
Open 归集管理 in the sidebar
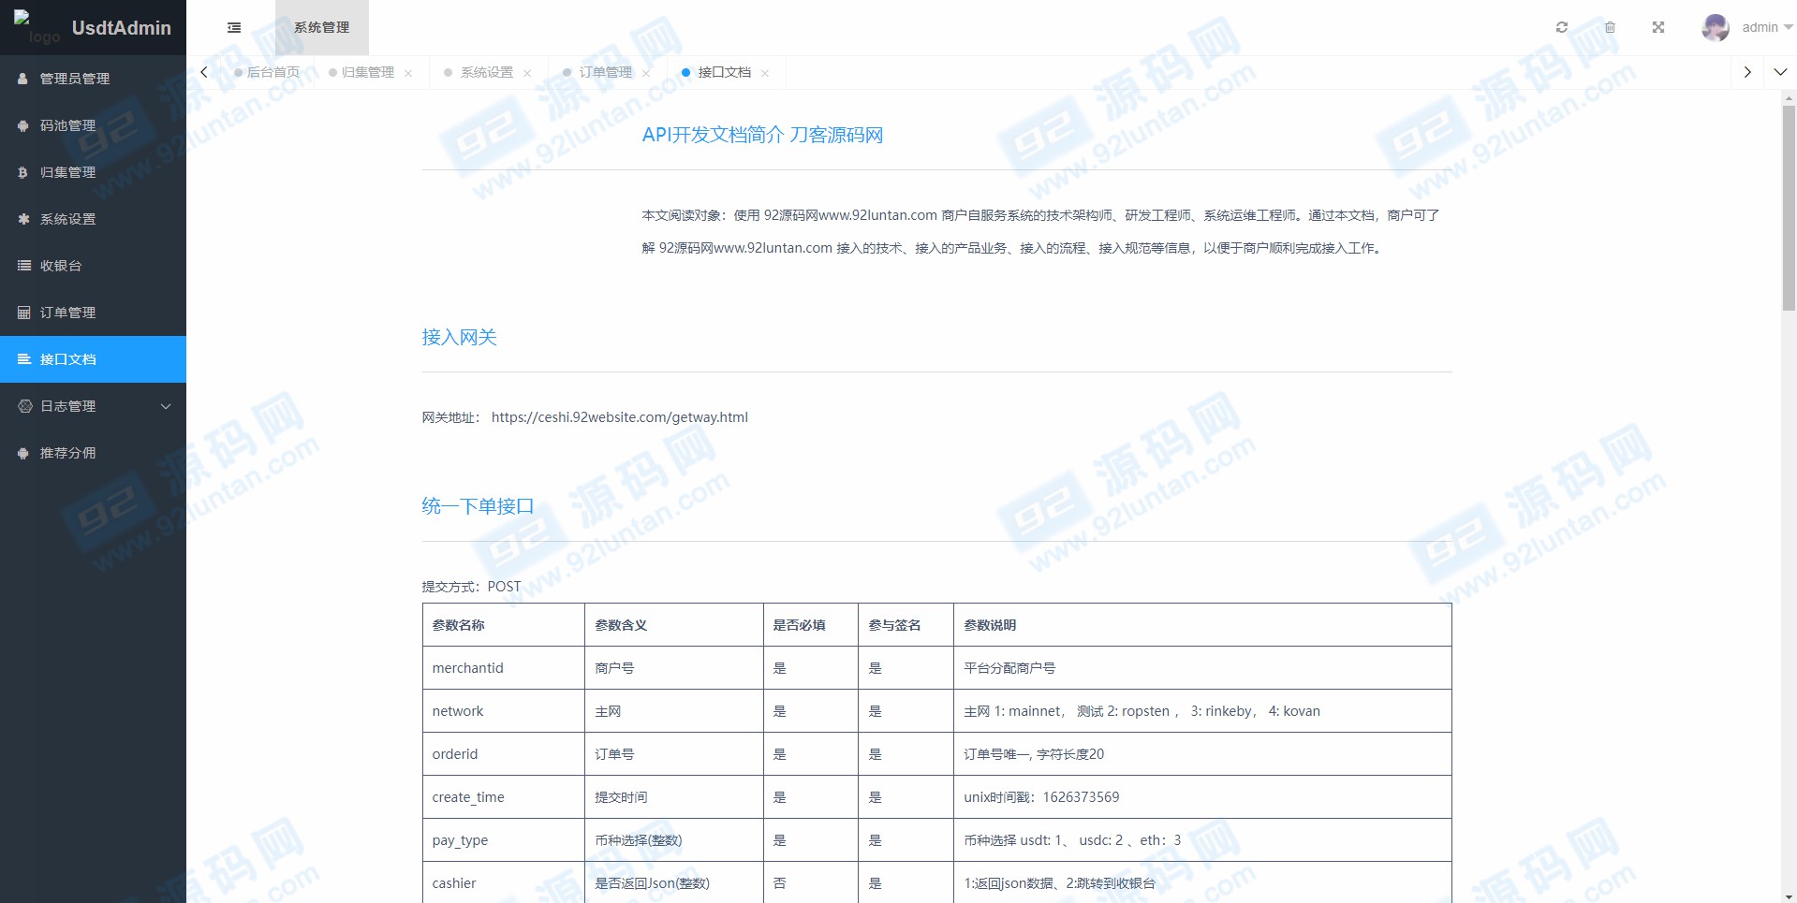[93, 172]
